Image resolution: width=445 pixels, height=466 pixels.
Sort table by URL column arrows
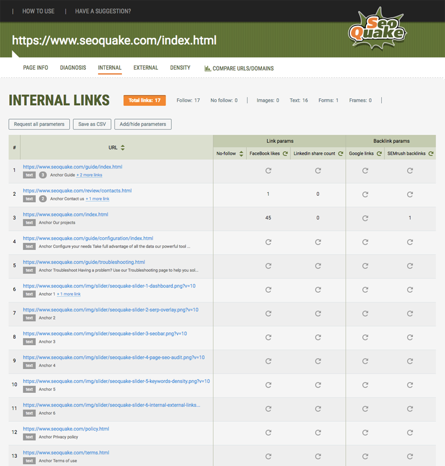click(x=123, y=148)
